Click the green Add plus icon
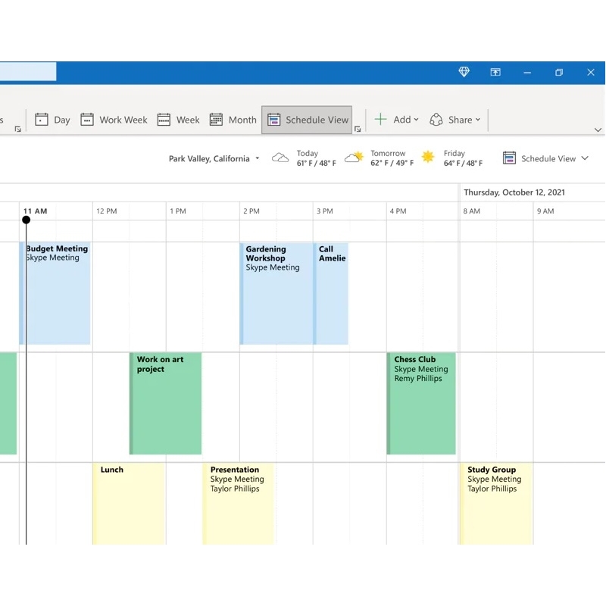The image size is (606, 606). coord(380,119)
